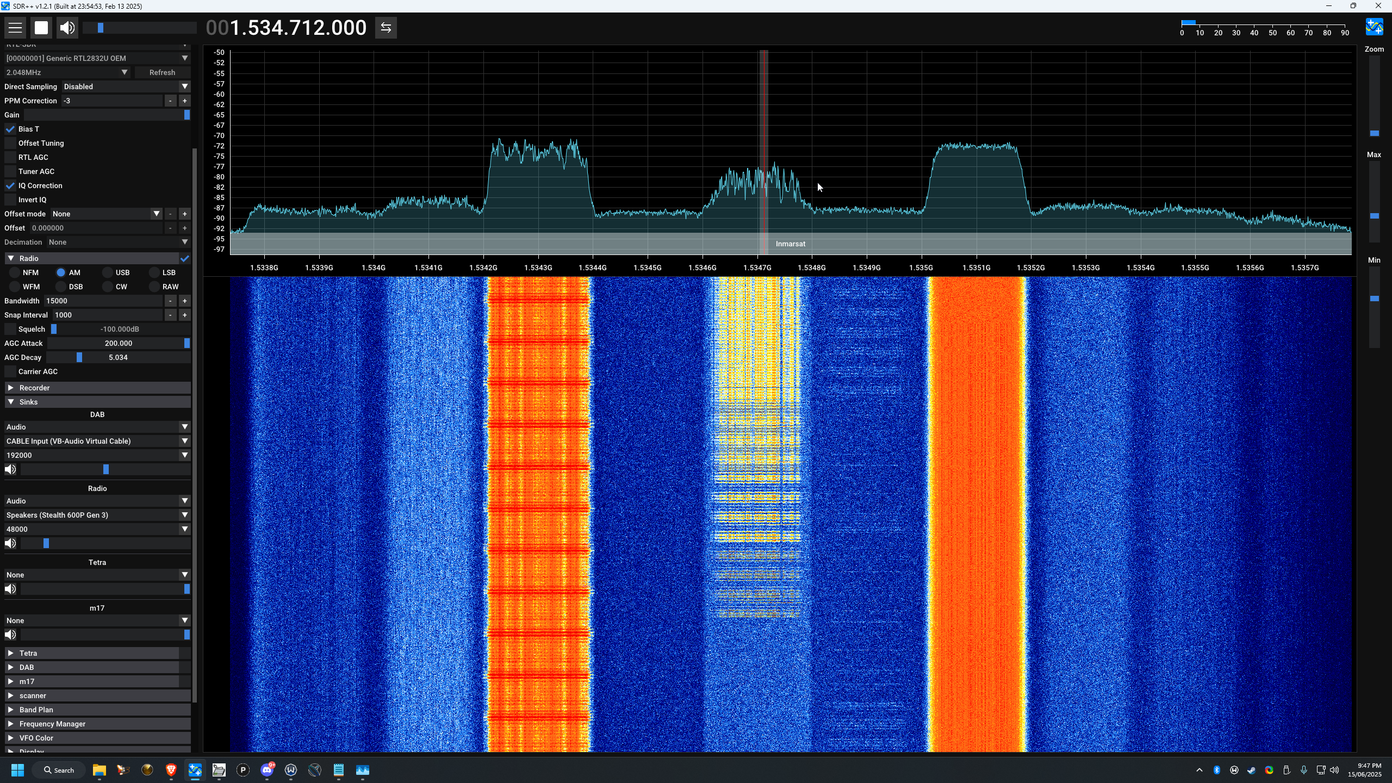Expand the scanner section
Viewport: 1392px width, 783px height.
pos(97,695)
